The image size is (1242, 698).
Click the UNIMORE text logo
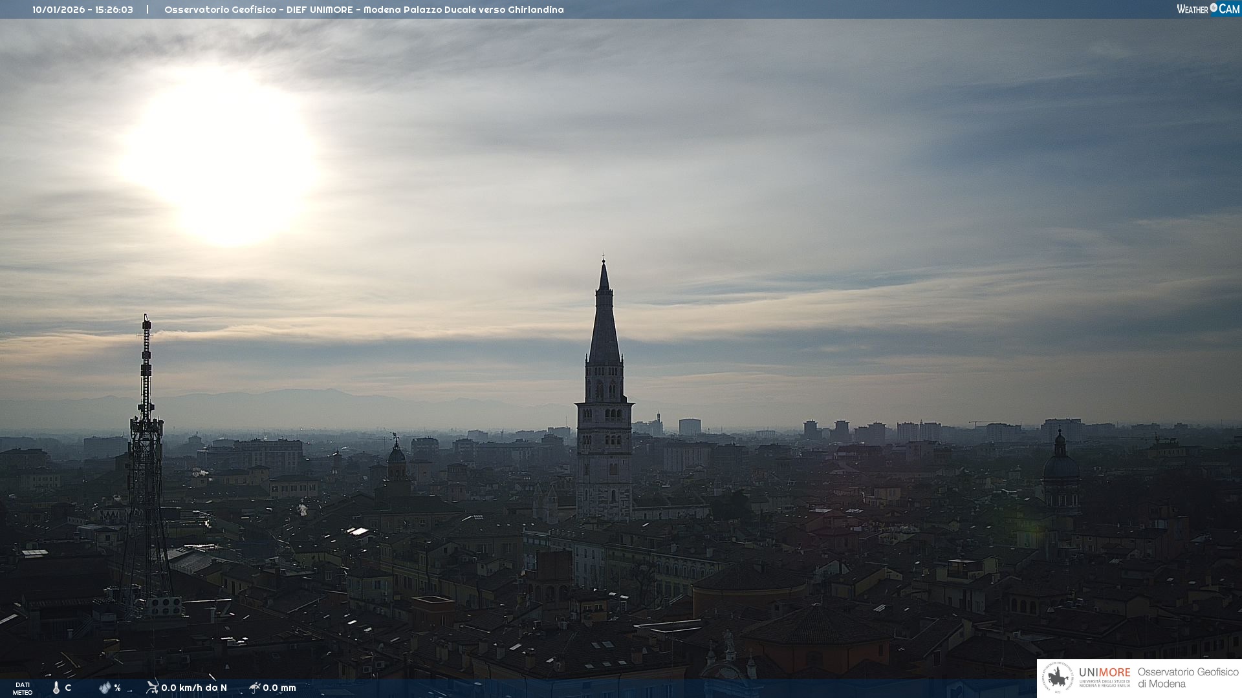pos(1104,673)
